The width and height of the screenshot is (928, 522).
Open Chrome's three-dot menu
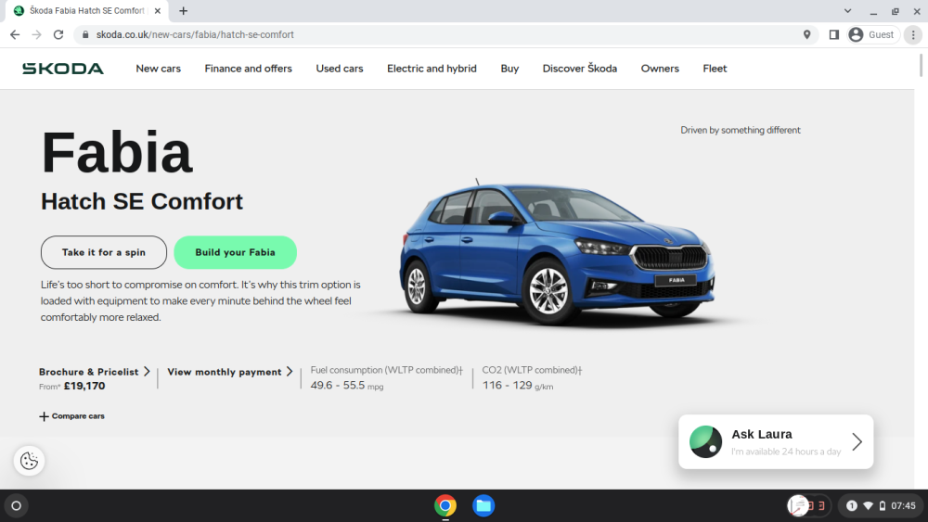[913, 35]
